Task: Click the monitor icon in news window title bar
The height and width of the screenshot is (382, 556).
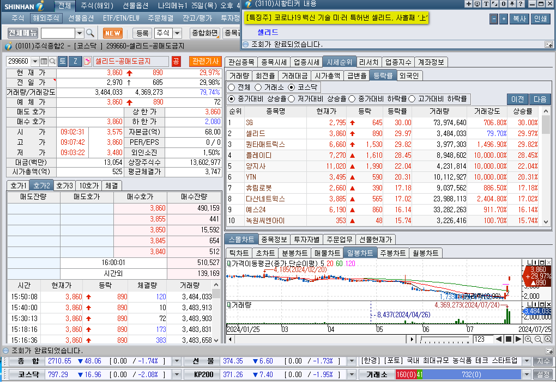Action: pos(477,4)
